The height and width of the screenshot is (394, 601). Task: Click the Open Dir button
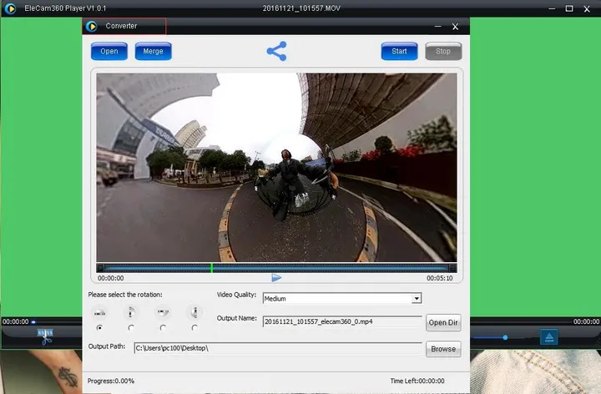(442, 322)
